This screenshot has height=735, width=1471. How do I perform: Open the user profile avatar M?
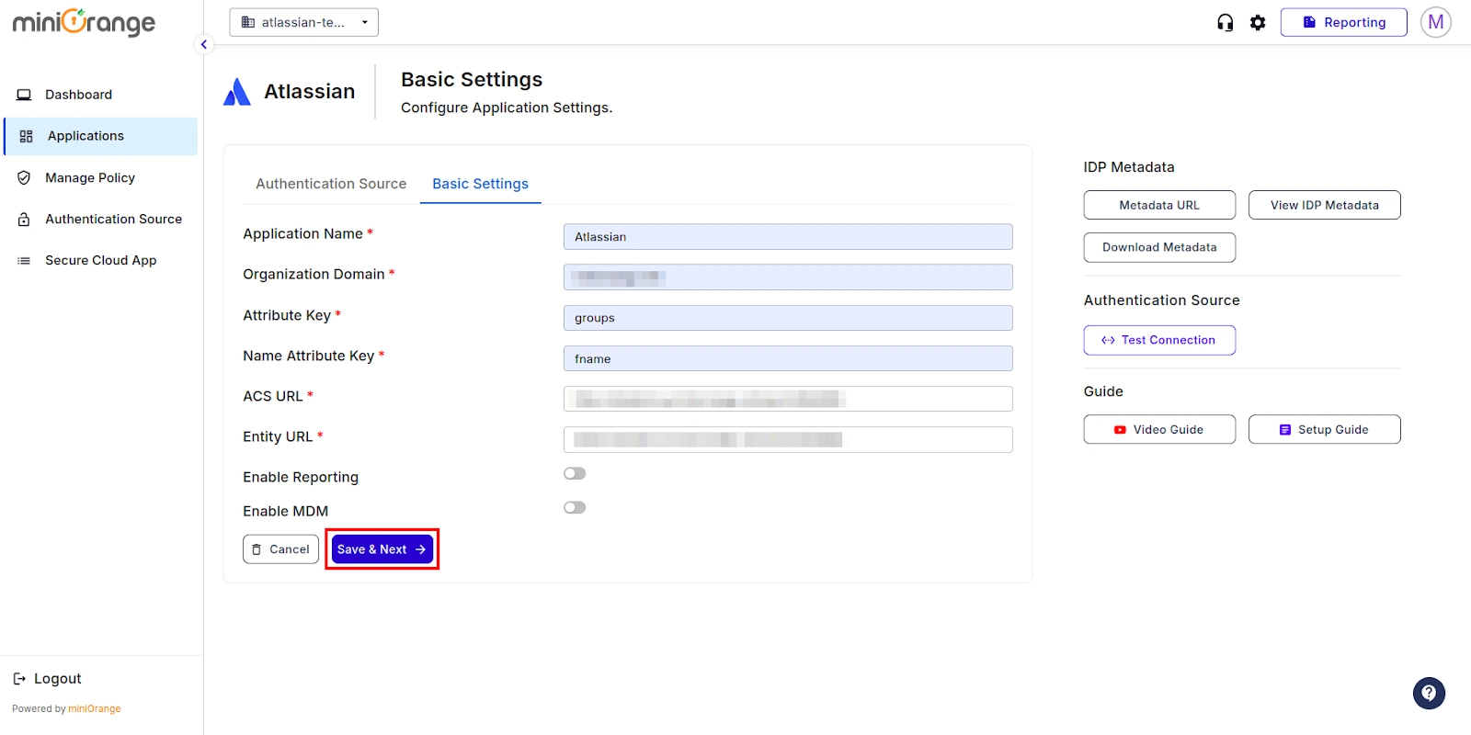[x=1435, y=22]
